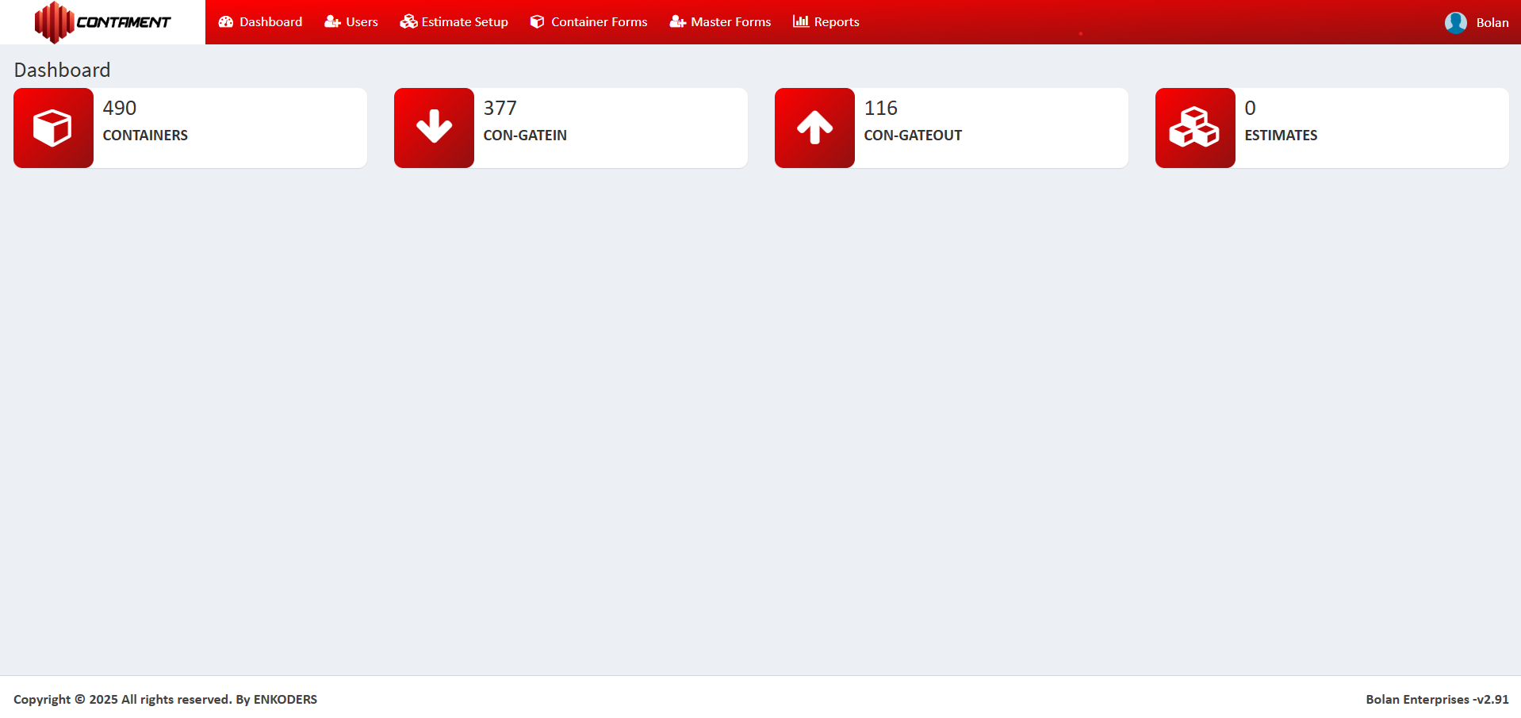This screenshot has height=718, width=1521.
Task: Click the cube icon beside Container Forms
Action: (x=537, y=22)
